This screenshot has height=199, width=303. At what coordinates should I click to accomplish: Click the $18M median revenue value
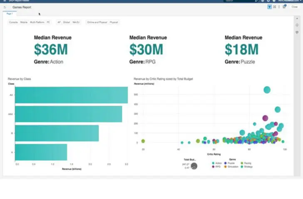pyautogui.click(x=241, y=50)
